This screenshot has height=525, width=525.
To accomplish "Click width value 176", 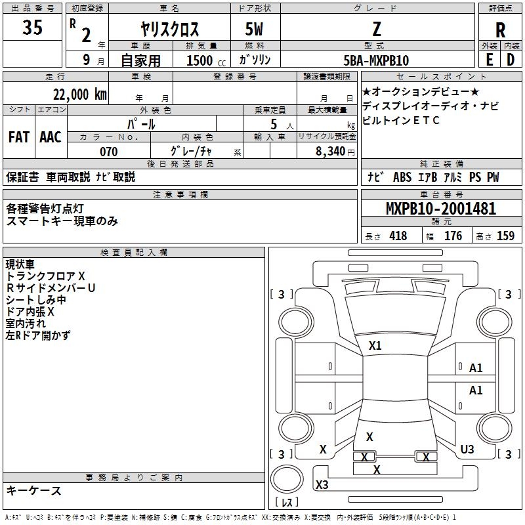I will pos(453,236).
